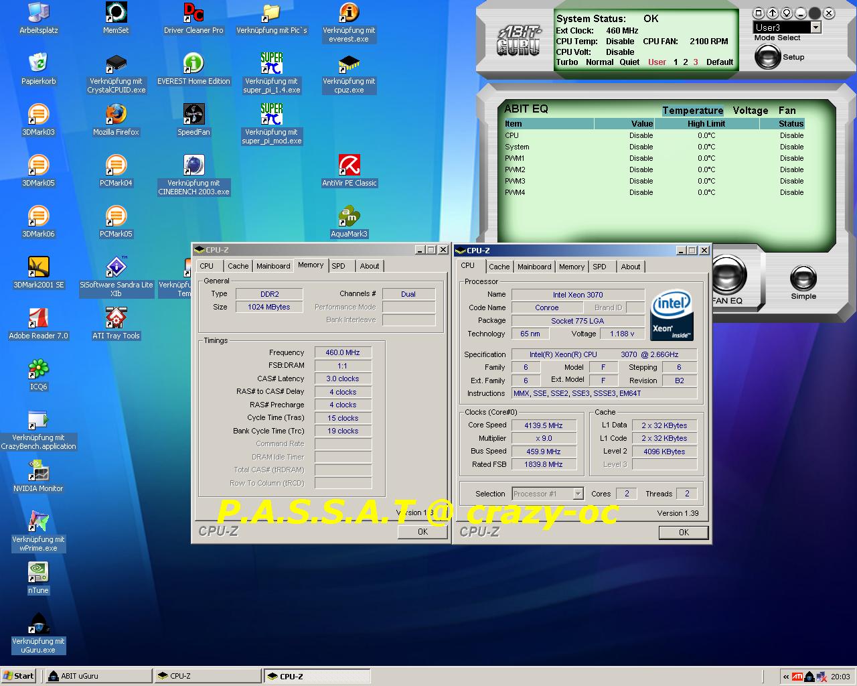Screen dimensions: 857x686
Task: Select the CPU tab in left CPU-Z window
Action: [x=207, y=266]
